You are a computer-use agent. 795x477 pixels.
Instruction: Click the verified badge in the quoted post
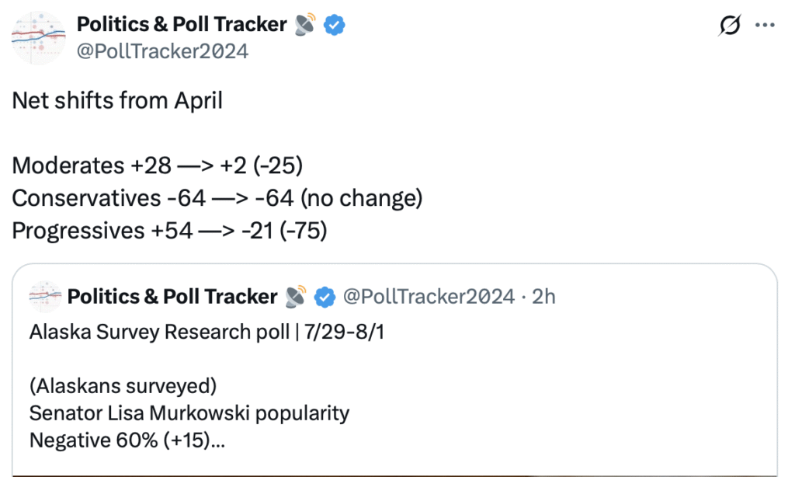[x=325, y=297]
